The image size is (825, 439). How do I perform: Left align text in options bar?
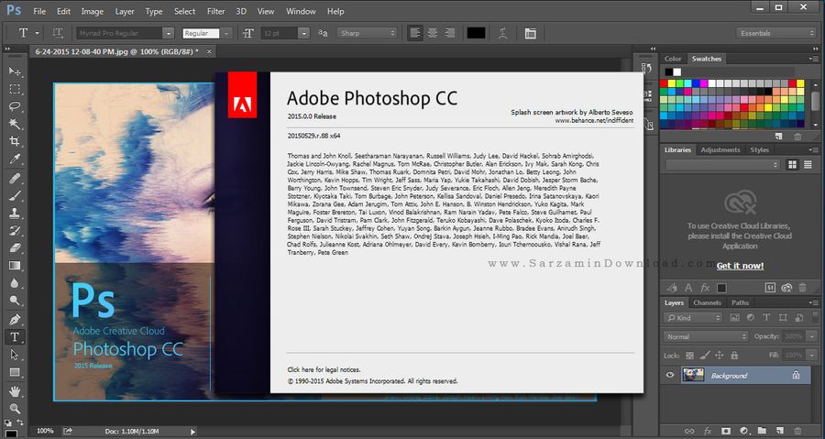415,33
